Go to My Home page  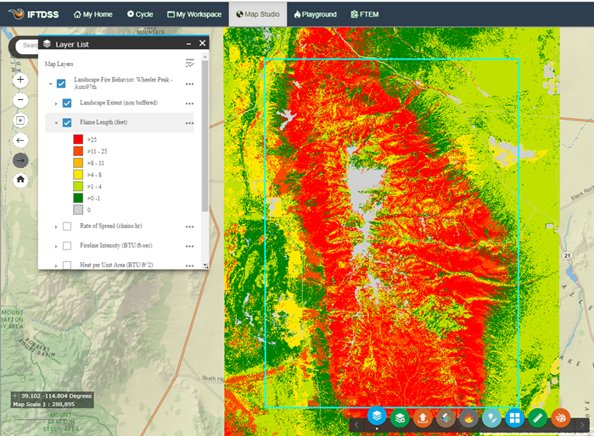pos(94,14)
